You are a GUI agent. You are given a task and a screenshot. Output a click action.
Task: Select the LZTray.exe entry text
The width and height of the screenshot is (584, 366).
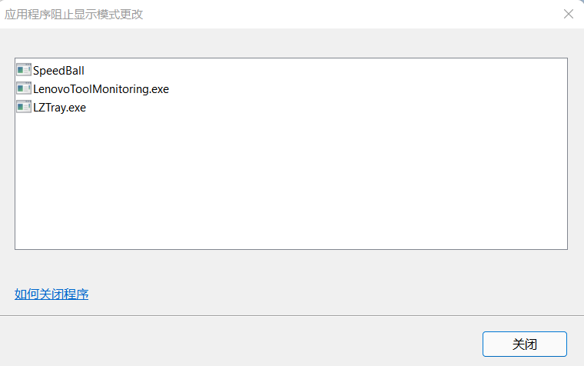point(60,108)
